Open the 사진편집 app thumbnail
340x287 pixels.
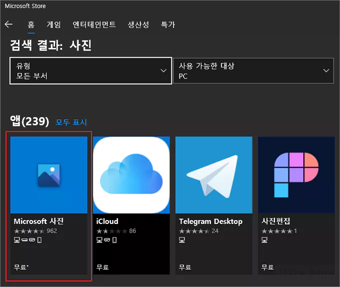[296, 175]
